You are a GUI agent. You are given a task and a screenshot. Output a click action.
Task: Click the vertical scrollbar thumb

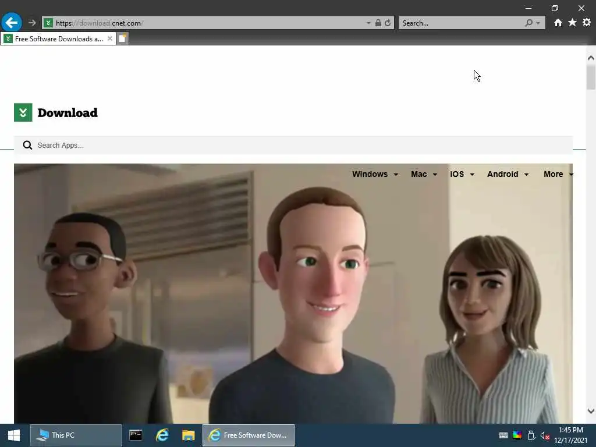click(591, 77)
